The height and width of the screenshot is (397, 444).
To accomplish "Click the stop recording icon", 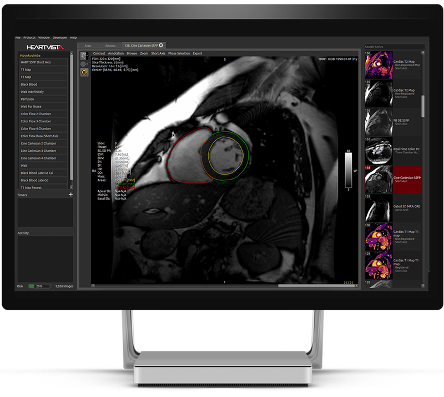I will click(84, 72).
